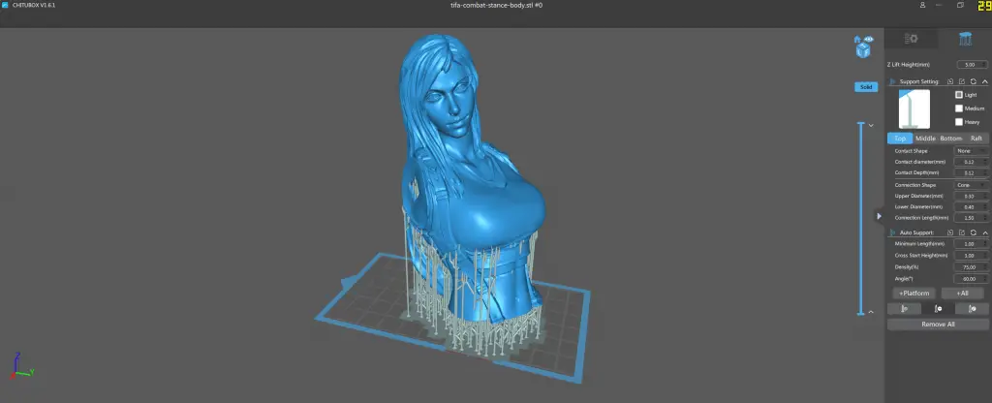Select the add support tool icon
This screenshot has height=403, width=992.
point(904,309)
